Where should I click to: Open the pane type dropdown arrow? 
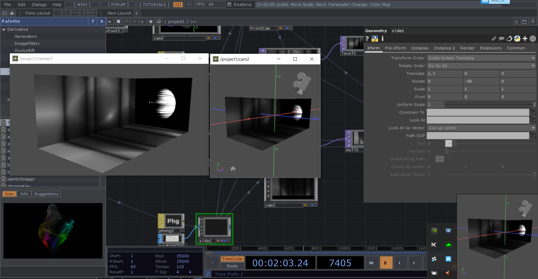[110, 21]
